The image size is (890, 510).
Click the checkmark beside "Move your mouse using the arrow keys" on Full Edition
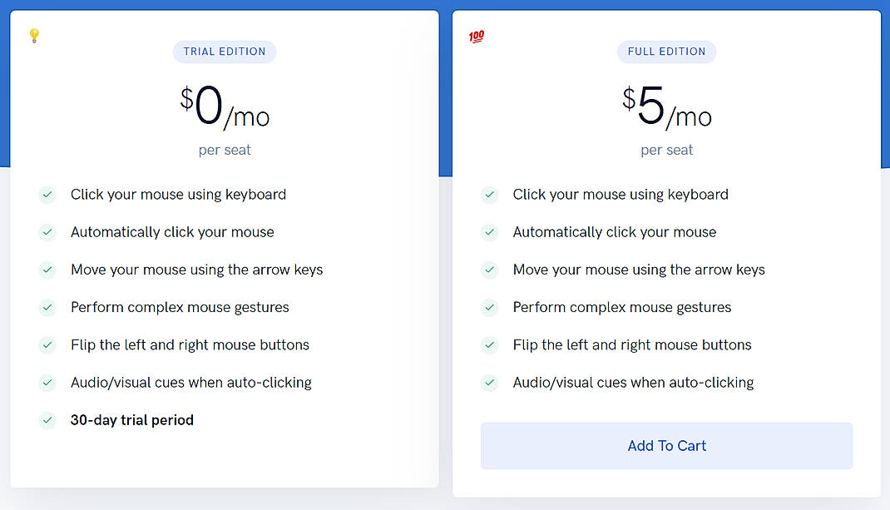(x=490, y=270)
